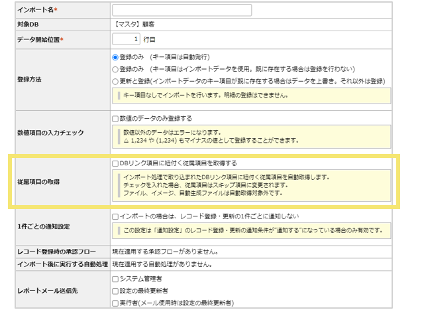Select the 更新と登録 radio button
Viewport: 424px width, 312px height.
[x=115, y=81]
